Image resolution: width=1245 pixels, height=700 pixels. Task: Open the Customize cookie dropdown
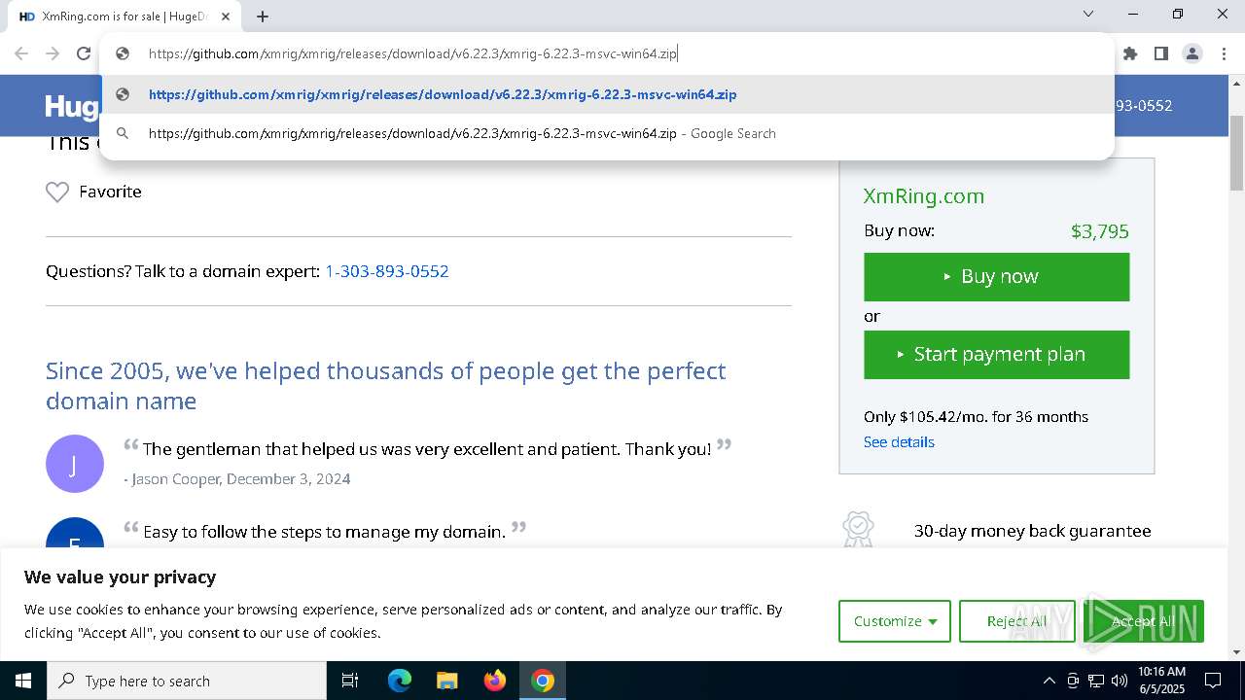point(895,621)
